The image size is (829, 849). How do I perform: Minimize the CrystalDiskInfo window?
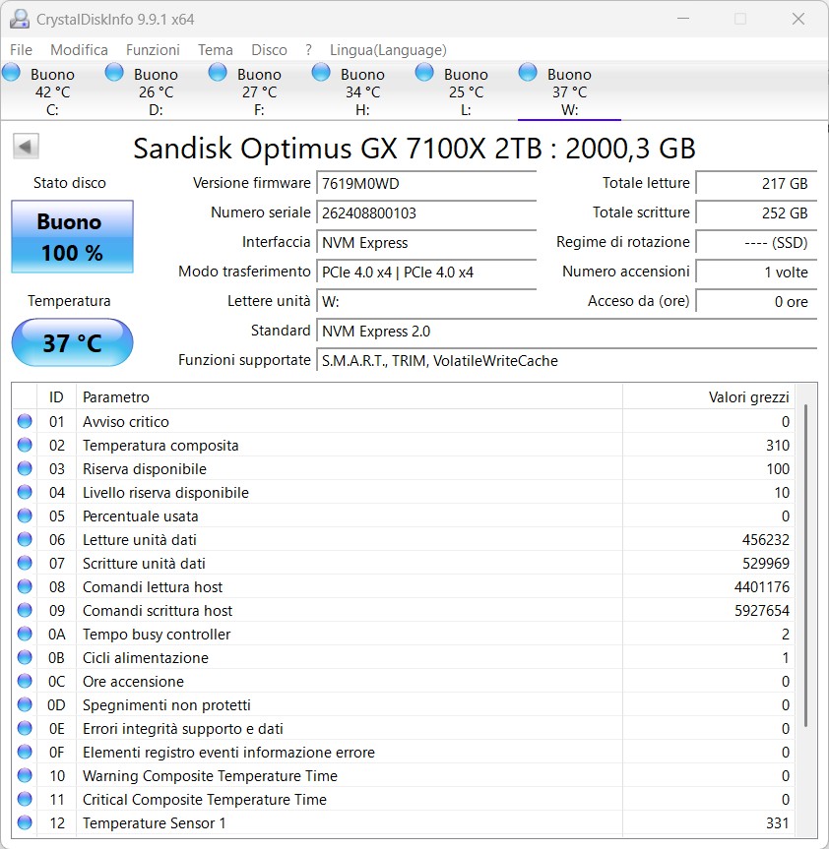pyautogui.click(x=683, y=19)
